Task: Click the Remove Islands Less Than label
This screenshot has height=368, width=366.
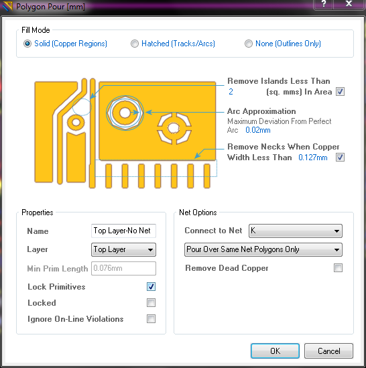Action: [x=279, y=81]
